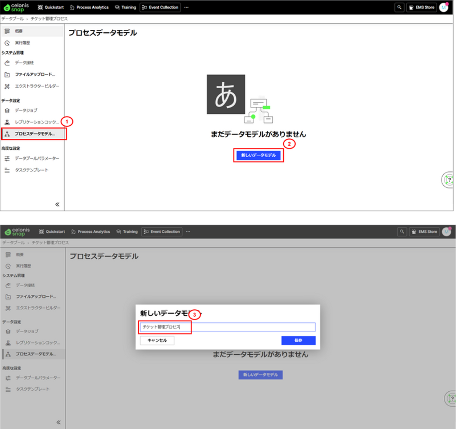This screenshot has width=456, height=429.
Task: Select データ接続 icon in the lower screenshot
Action: pyautogui.click(x=8, y=286)
